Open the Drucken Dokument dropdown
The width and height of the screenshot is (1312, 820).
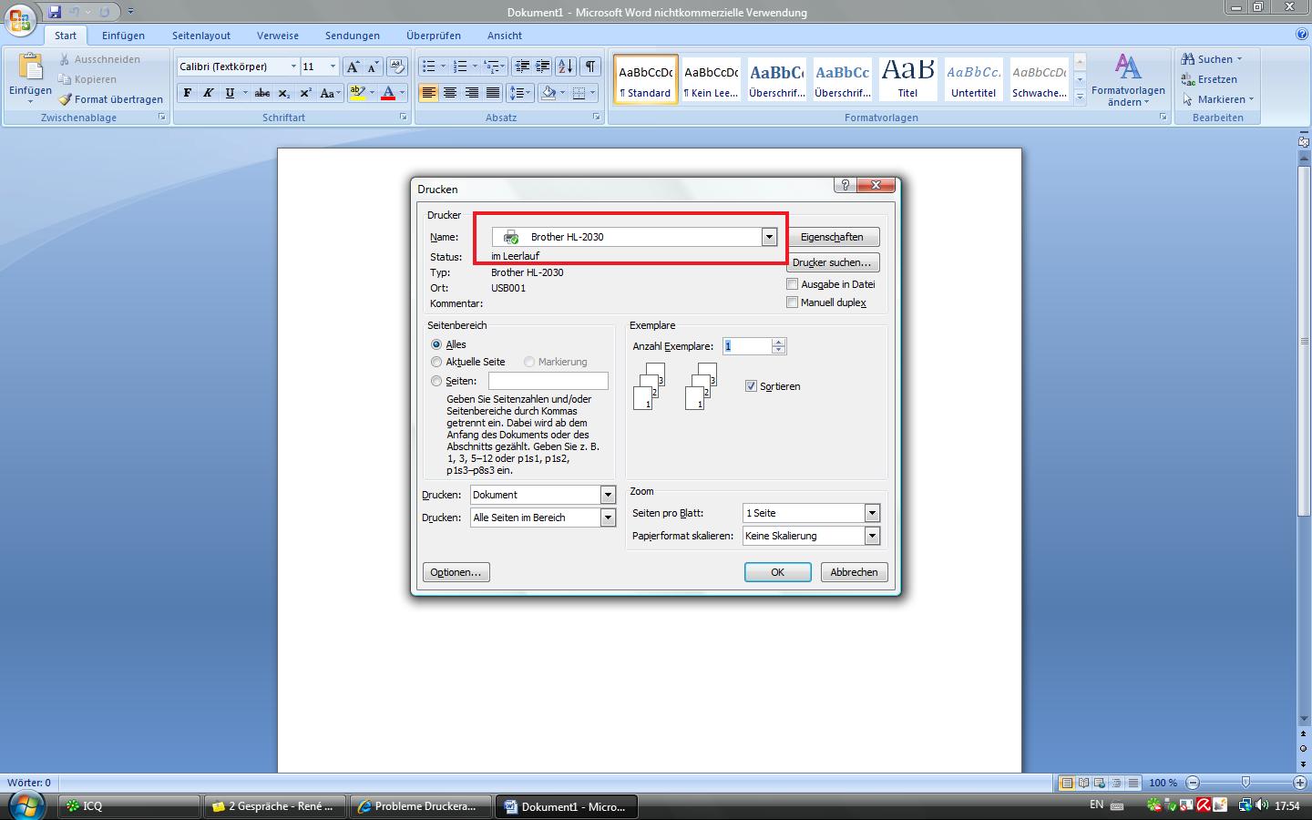pyautogui.click(x=608, y=495)
